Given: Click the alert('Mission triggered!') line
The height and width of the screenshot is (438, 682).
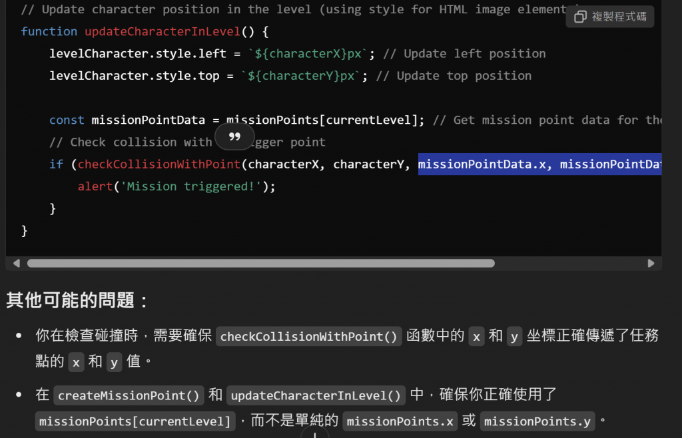Looking at the screenshot, I should point(176,186).
